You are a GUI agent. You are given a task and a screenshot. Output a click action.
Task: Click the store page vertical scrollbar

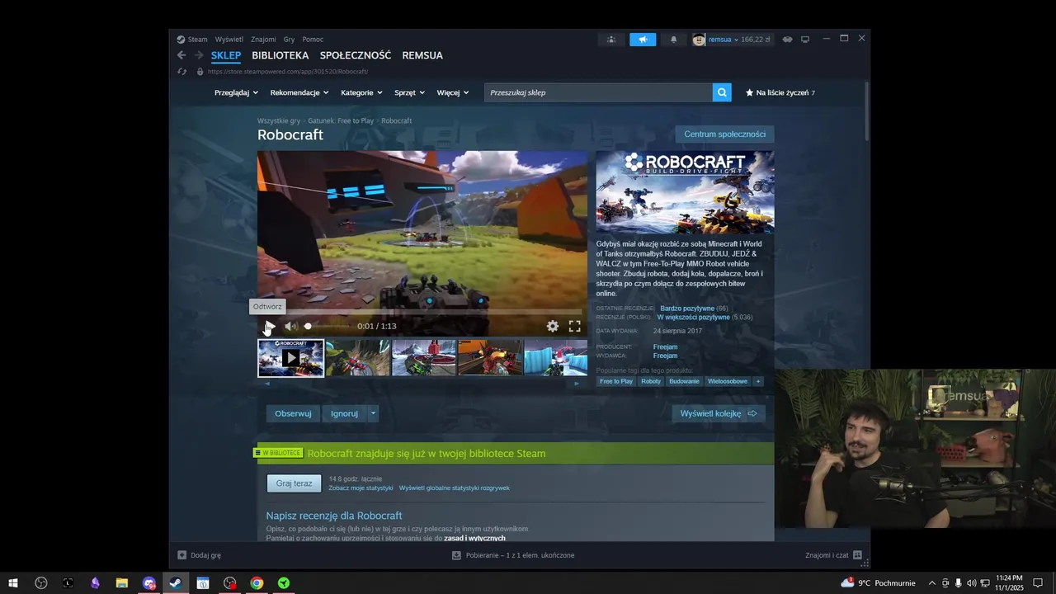(866, 111)
